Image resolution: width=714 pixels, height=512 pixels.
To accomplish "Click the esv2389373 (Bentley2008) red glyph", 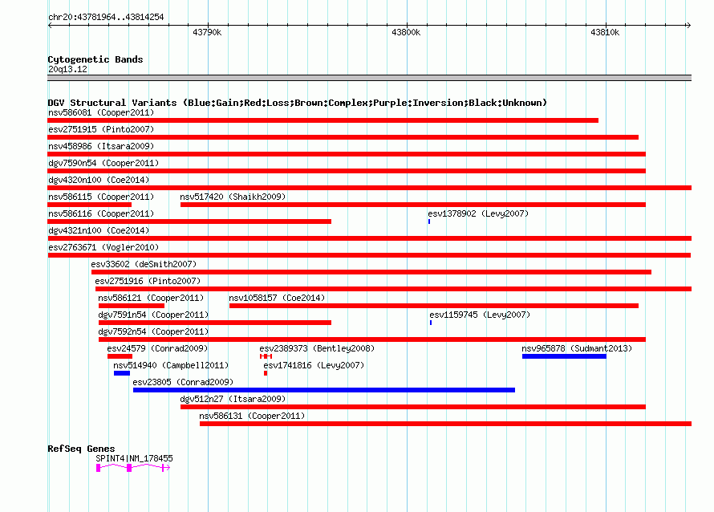I will (x=266, y=356).
